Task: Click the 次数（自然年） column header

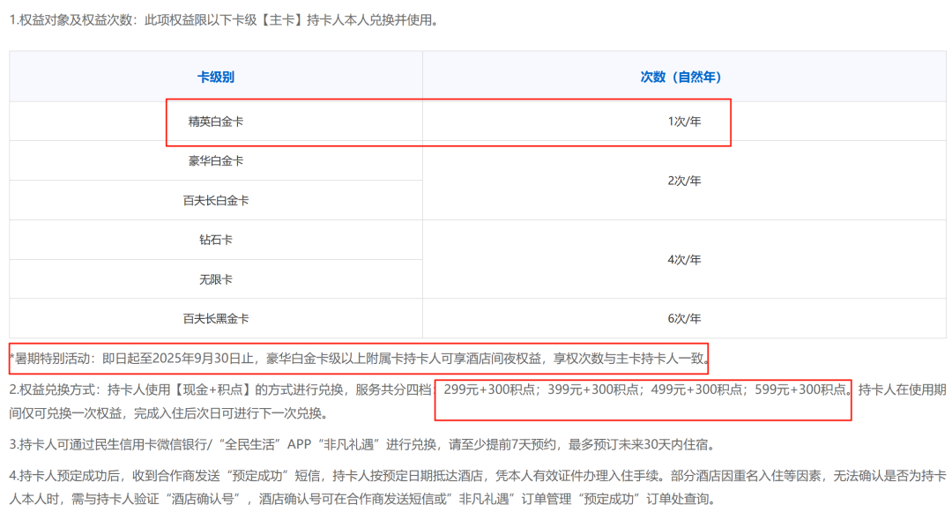Action: [x=684, y=77]
